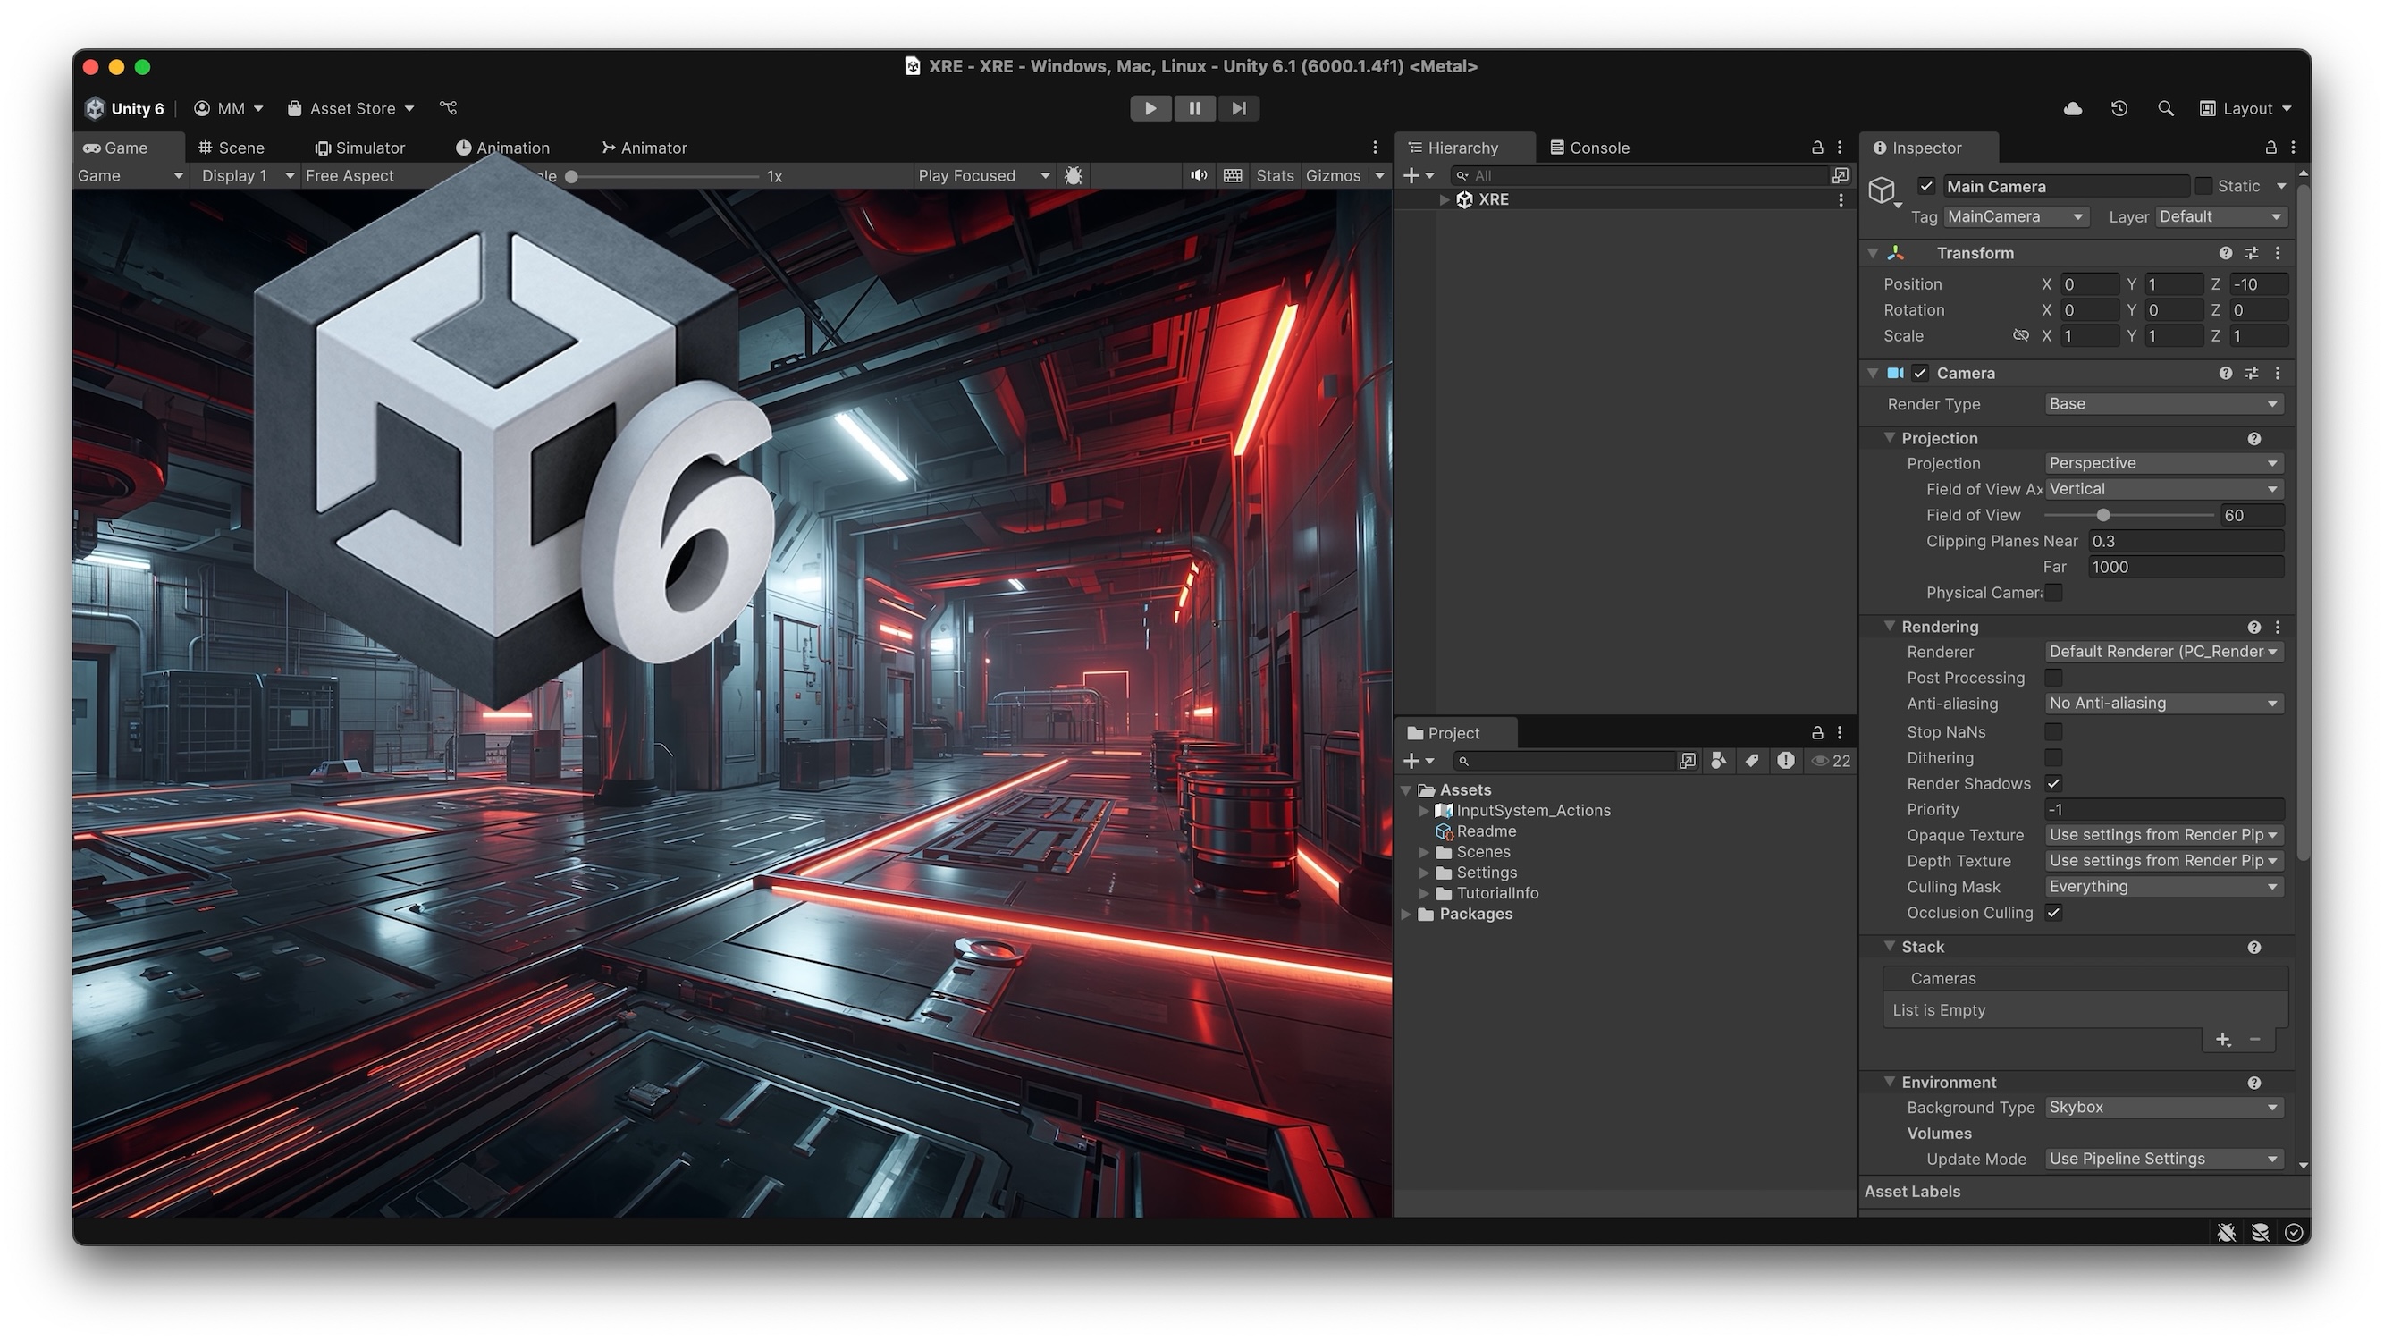Viewport: 2384px width, 1341px height.
Task: Open the Undo History clock icon
Action: [x=2119, y=108]
